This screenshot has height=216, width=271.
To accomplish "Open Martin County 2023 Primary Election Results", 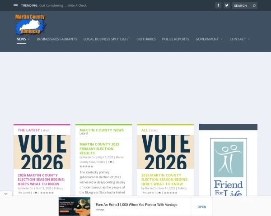I will click(99, 148).
